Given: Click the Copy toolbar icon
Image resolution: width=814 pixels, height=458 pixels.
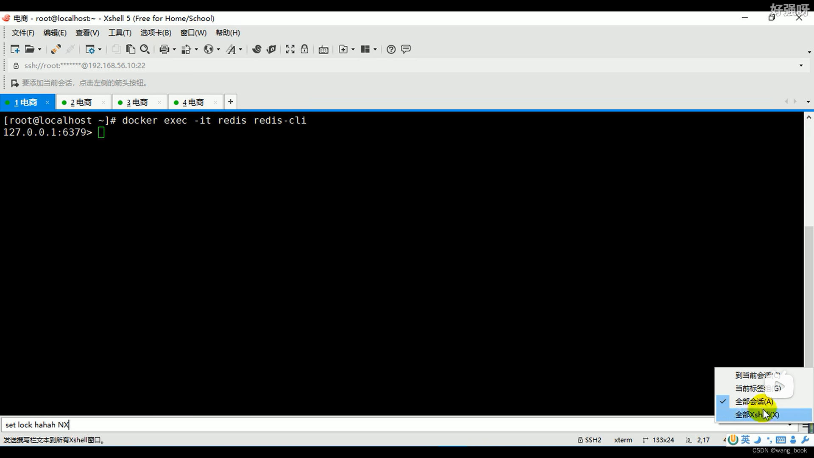Looking at the screenshot, I should click(x=116, y=49).
